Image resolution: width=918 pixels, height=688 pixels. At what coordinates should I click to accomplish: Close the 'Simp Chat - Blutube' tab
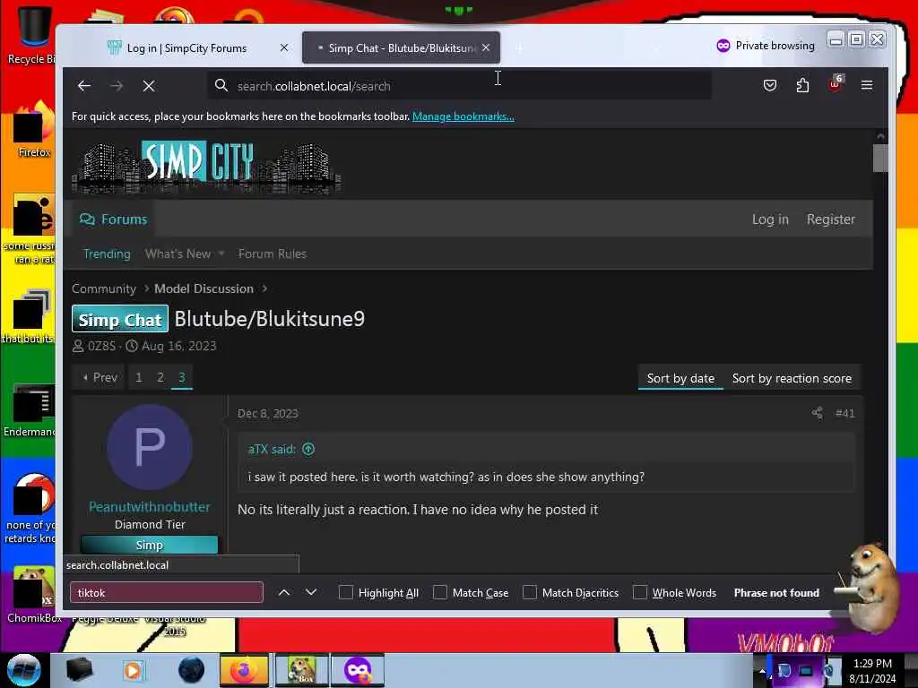coord(486,48)
